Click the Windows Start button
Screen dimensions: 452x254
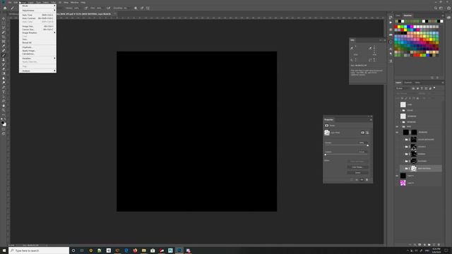(4, 250)
